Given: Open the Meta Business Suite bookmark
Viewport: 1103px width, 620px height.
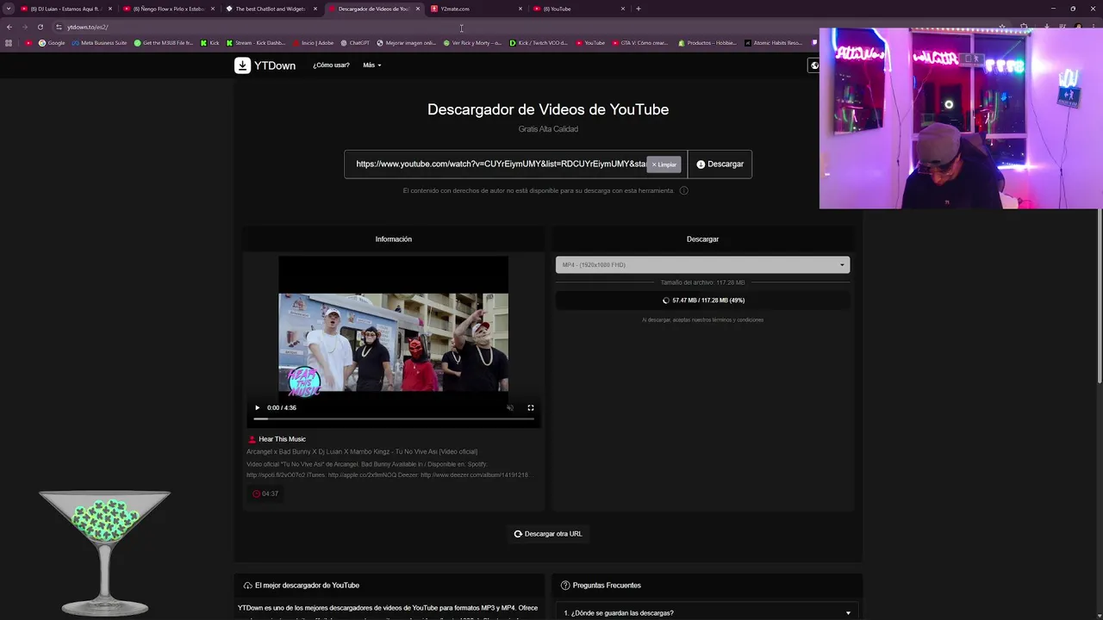Looking at the screenshot, I should click(99, 43).
